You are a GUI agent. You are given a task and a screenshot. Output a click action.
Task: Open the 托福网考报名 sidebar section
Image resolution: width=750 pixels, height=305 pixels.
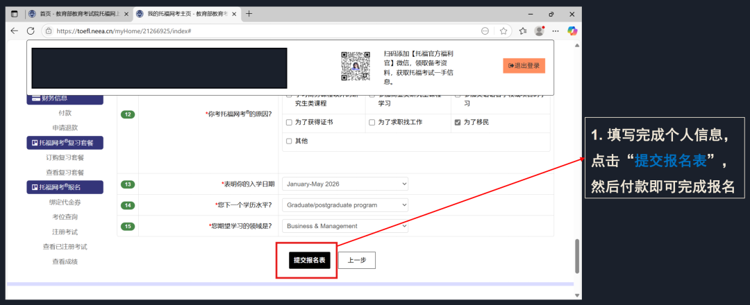point(65,187)
